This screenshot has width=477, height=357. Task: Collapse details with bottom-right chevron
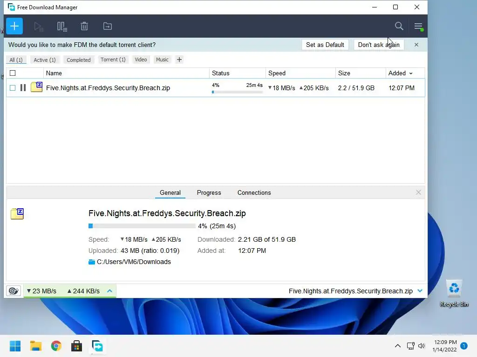coord(420,291)
